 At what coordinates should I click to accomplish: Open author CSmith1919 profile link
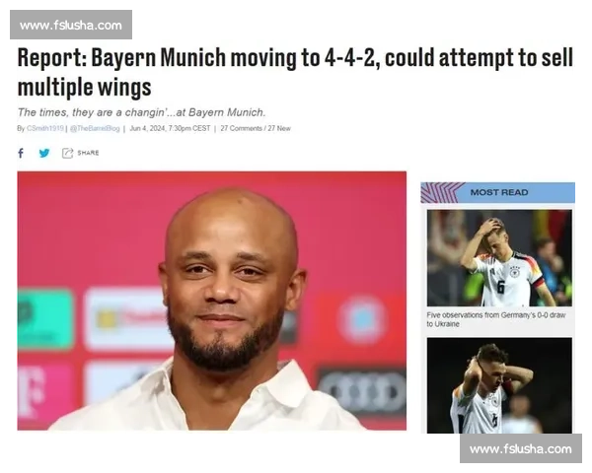pyautogui.click(x=45, y=128)
